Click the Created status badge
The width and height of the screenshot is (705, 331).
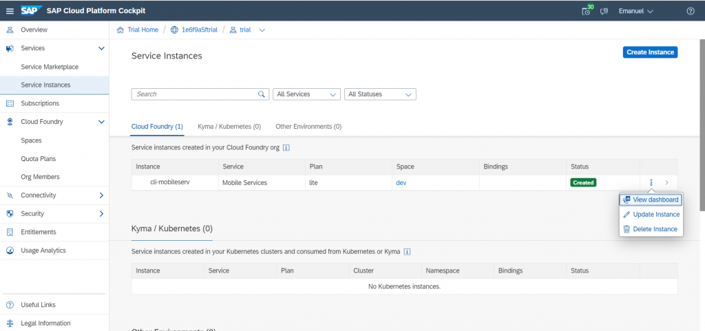pyautogui.click(x=583, y=183)
